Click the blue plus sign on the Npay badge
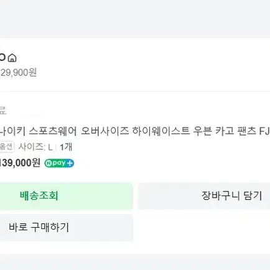This screenshot has height=270, width=270. click(70, 163)
